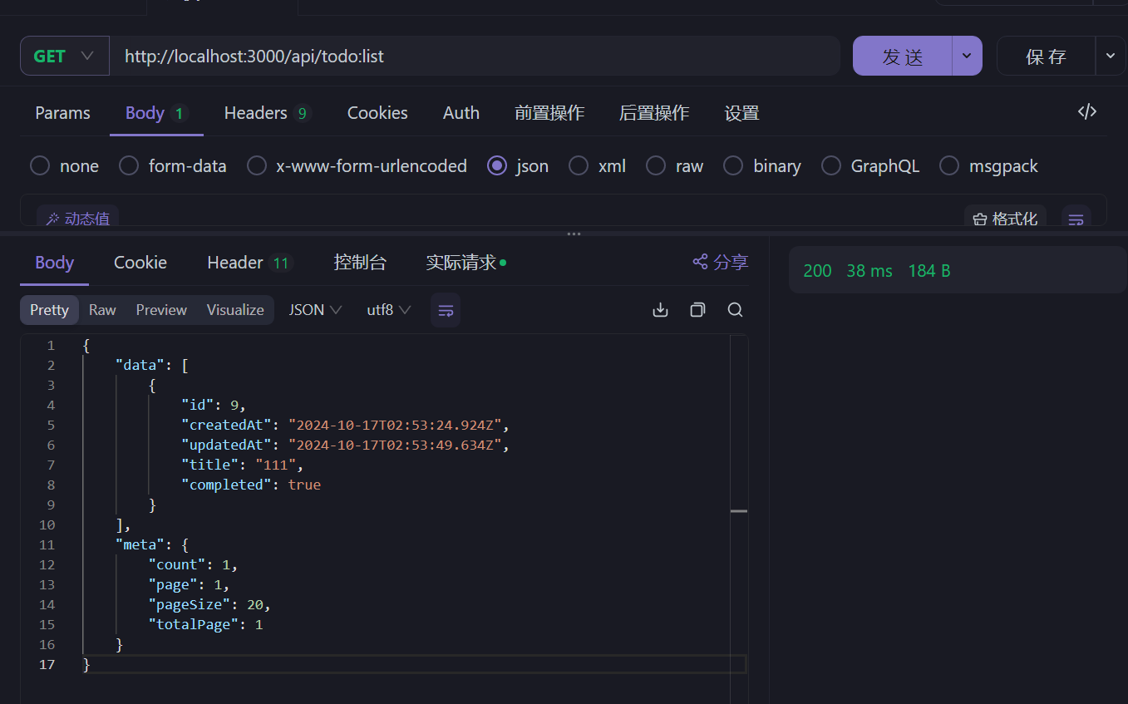
Task: Open the JSON response format dropdown
Action: [x=315, y=310]
